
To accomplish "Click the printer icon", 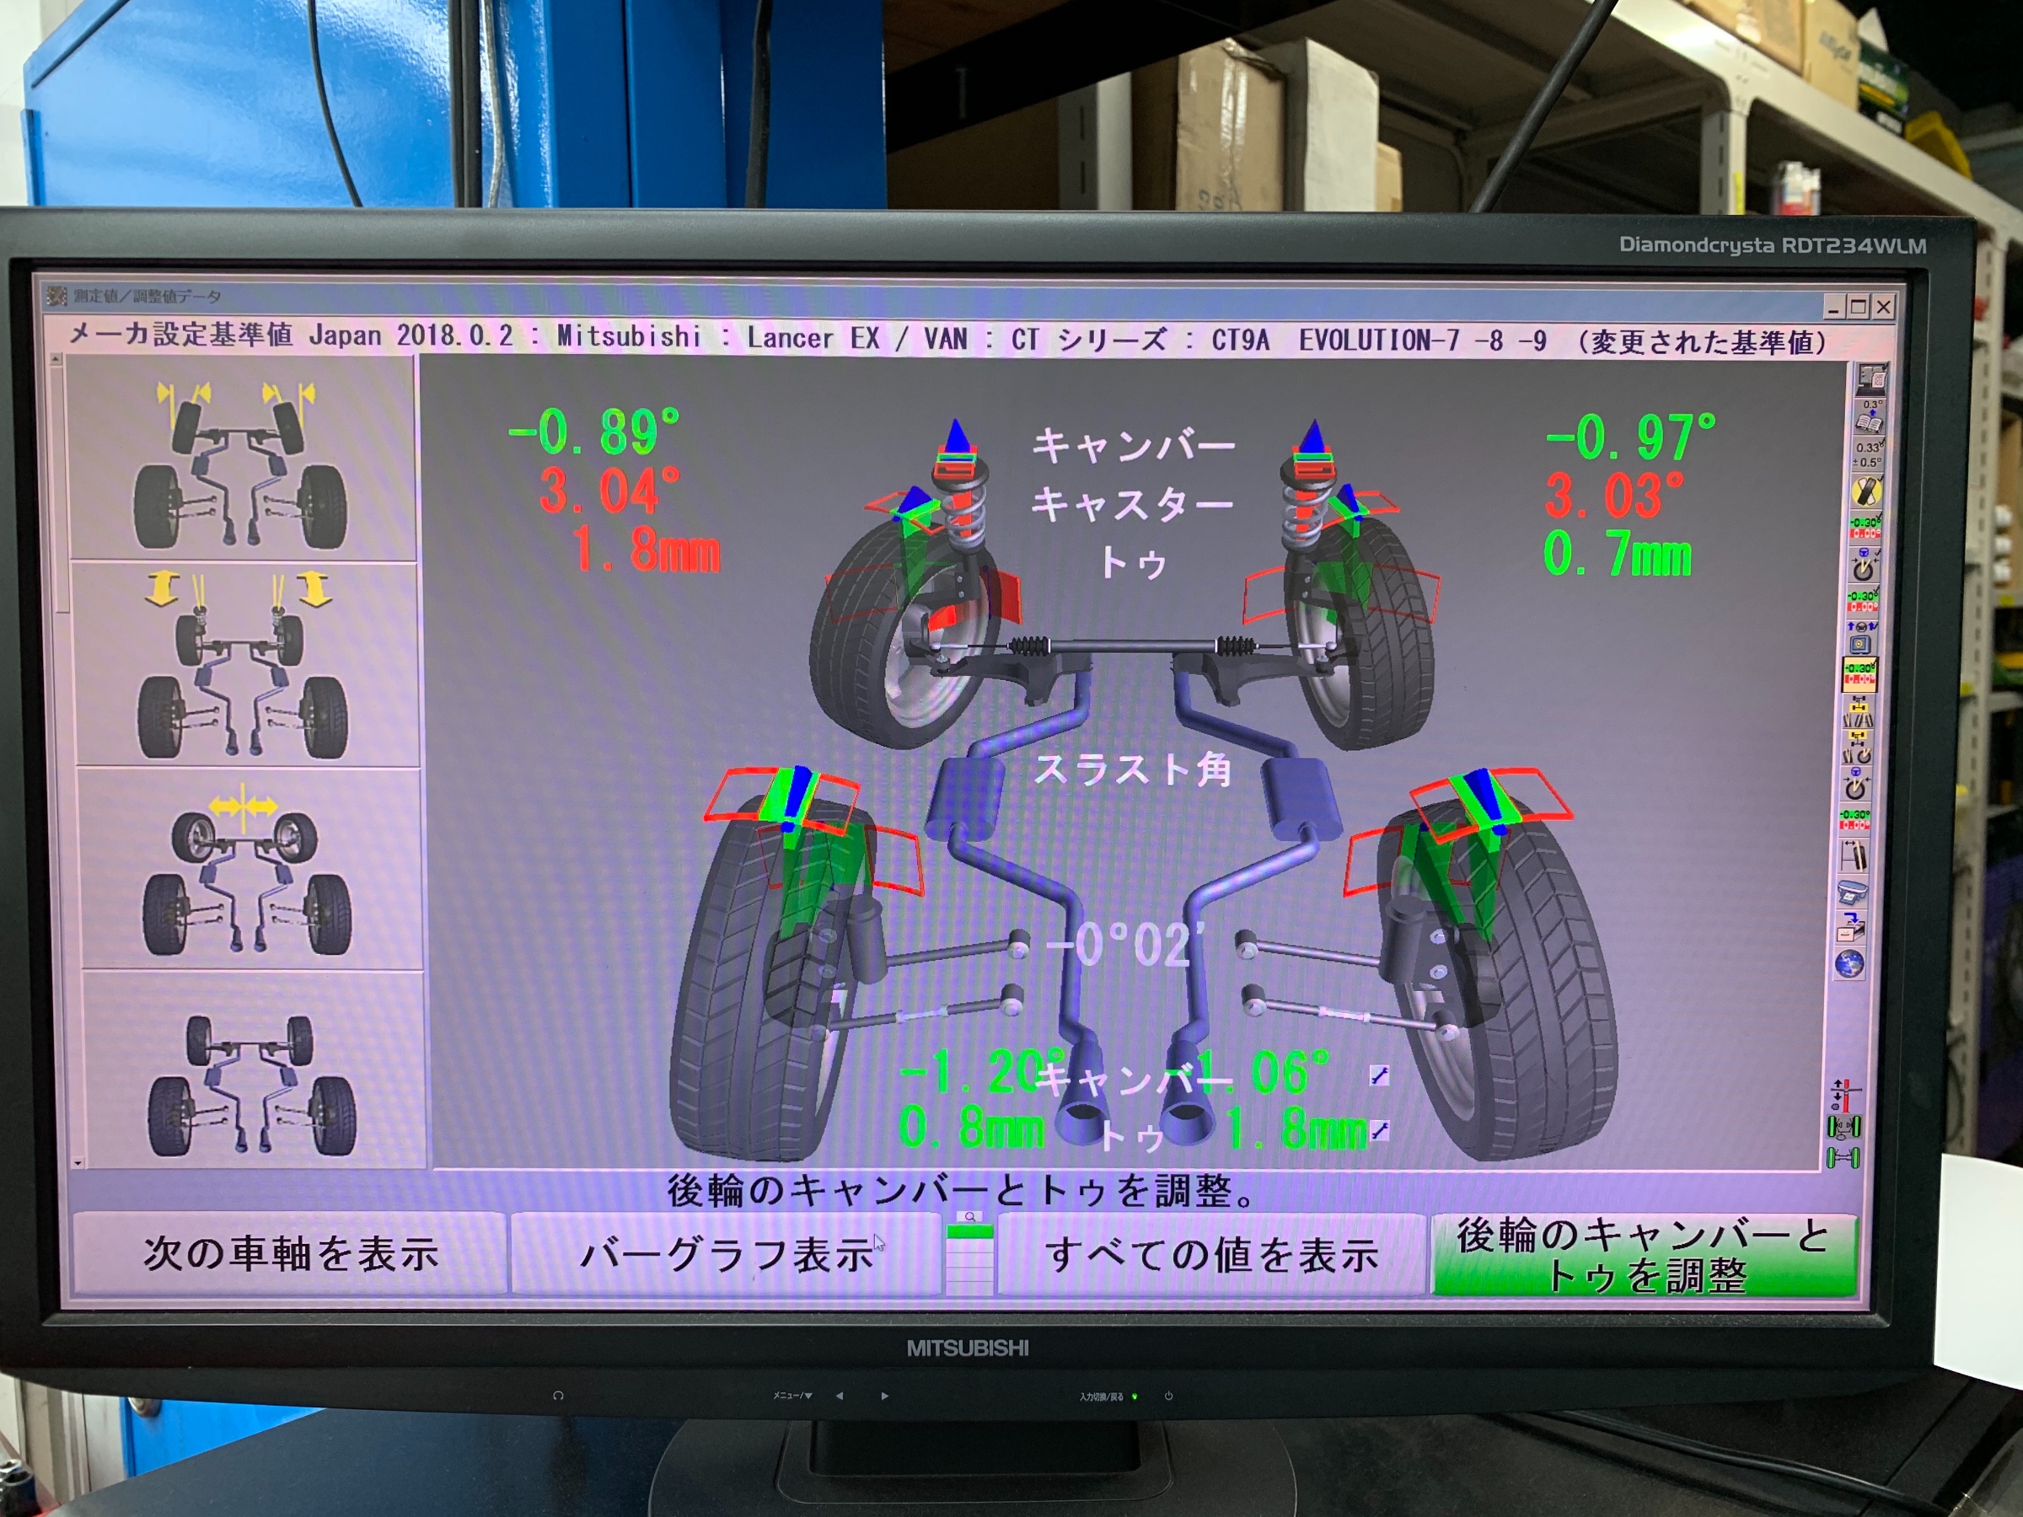I will pyautogui.click(x=1854, y=893).
